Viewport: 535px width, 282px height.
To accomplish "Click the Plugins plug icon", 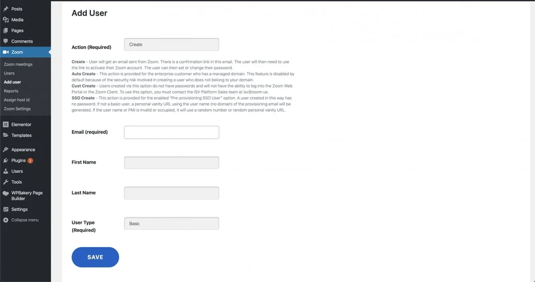I will 6,161.
